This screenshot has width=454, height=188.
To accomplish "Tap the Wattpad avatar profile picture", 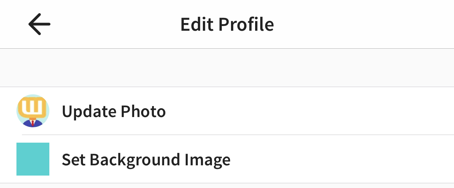I will pos(33,111).
